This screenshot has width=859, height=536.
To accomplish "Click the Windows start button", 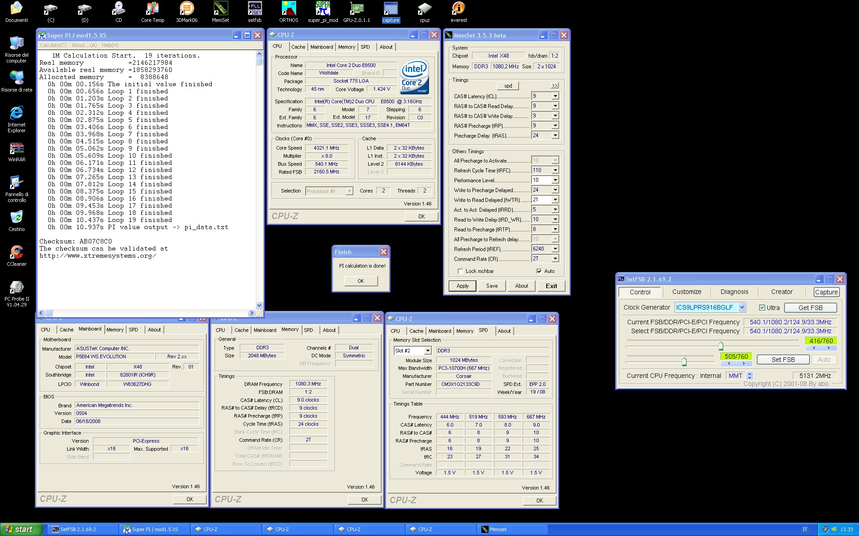I will click(x=21, y=529).
